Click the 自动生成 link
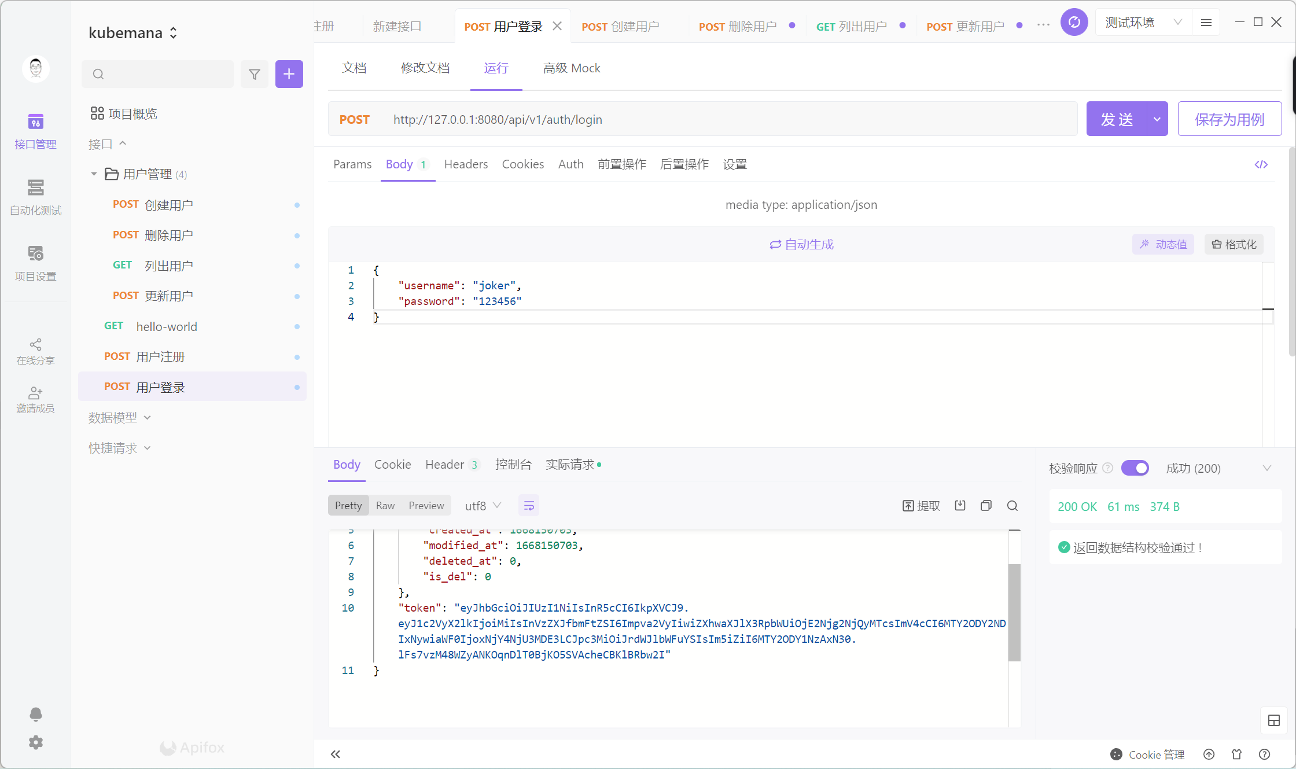This screenshot has width=1296, height=769. point(801,244)
